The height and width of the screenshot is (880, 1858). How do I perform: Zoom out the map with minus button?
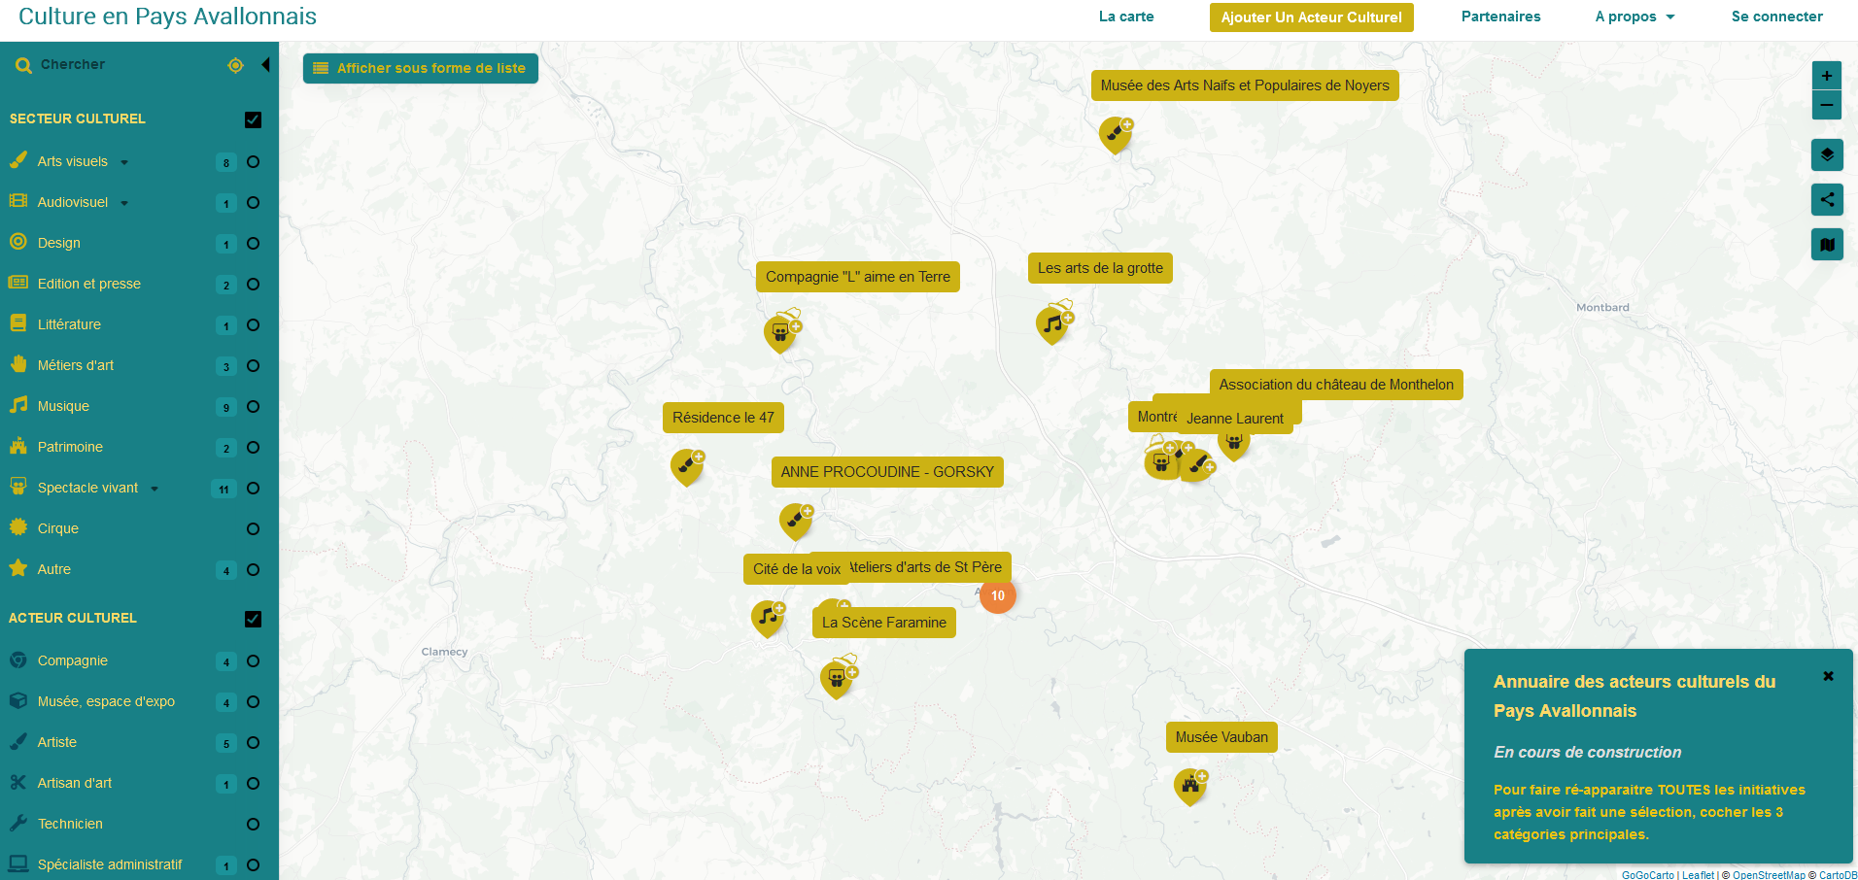(x=1827, y=105)
